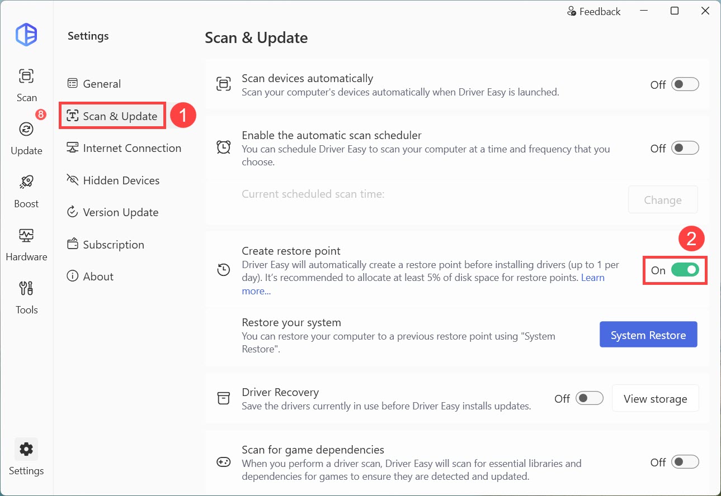Minimize the Driver Easy window

[x=644, y=11]
